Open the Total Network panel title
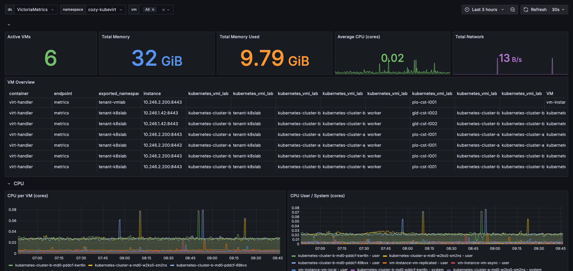573x271 pixels. click(x=469, y=37)
